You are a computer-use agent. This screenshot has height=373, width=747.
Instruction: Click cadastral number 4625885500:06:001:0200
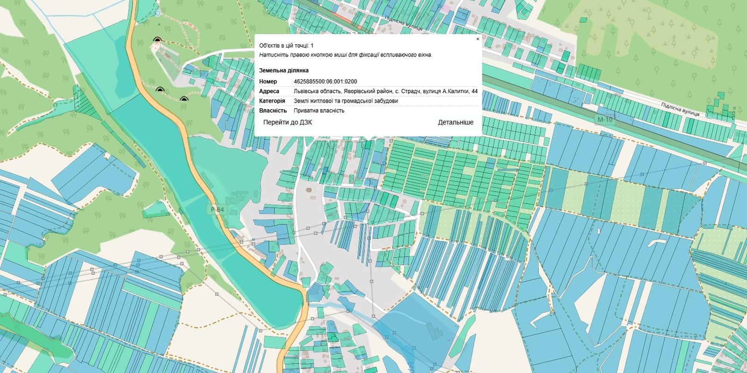pos(325,82)
